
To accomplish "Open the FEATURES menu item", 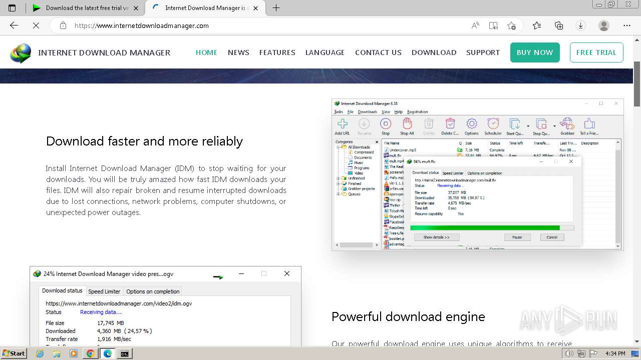I will pos(277,52).
